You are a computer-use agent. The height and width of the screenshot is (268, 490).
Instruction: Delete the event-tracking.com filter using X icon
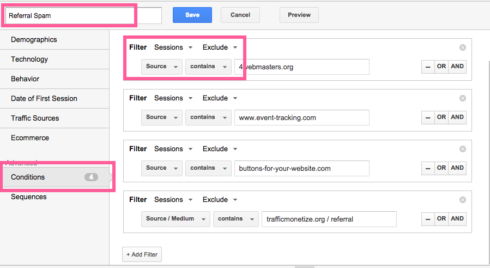tap(463, 98)
